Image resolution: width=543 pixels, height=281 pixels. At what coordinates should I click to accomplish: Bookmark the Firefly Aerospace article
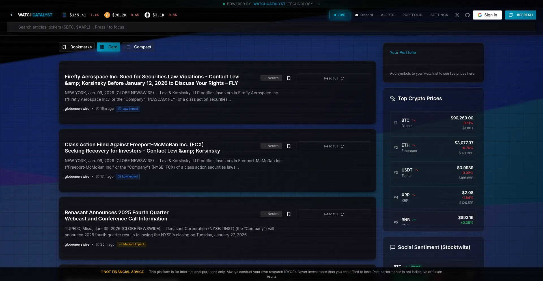coord(288,78)
